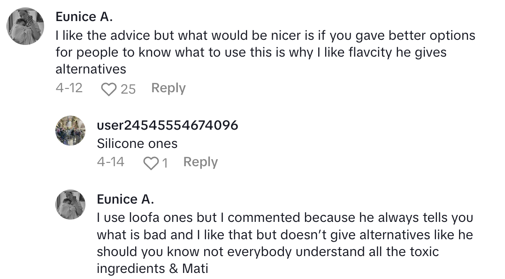Tap the heart on the "Silicone ones" comment
The height and width of the screenshot is (279, 505).
151,162
